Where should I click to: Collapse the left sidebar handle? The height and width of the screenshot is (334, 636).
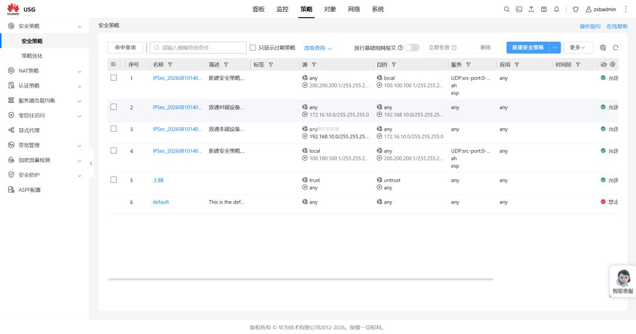pyautogui.click(x=91, y=163)
